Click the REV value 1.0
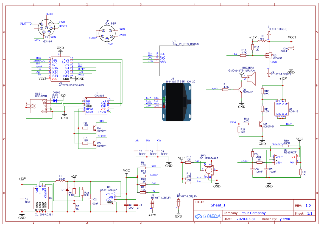321x227 pixels. [x=308, y=206]
